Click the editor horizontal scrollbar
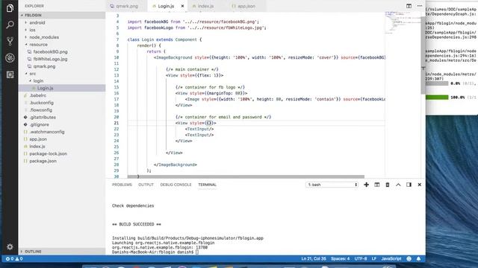Screen dimensions: 478x268 point(246,176)
